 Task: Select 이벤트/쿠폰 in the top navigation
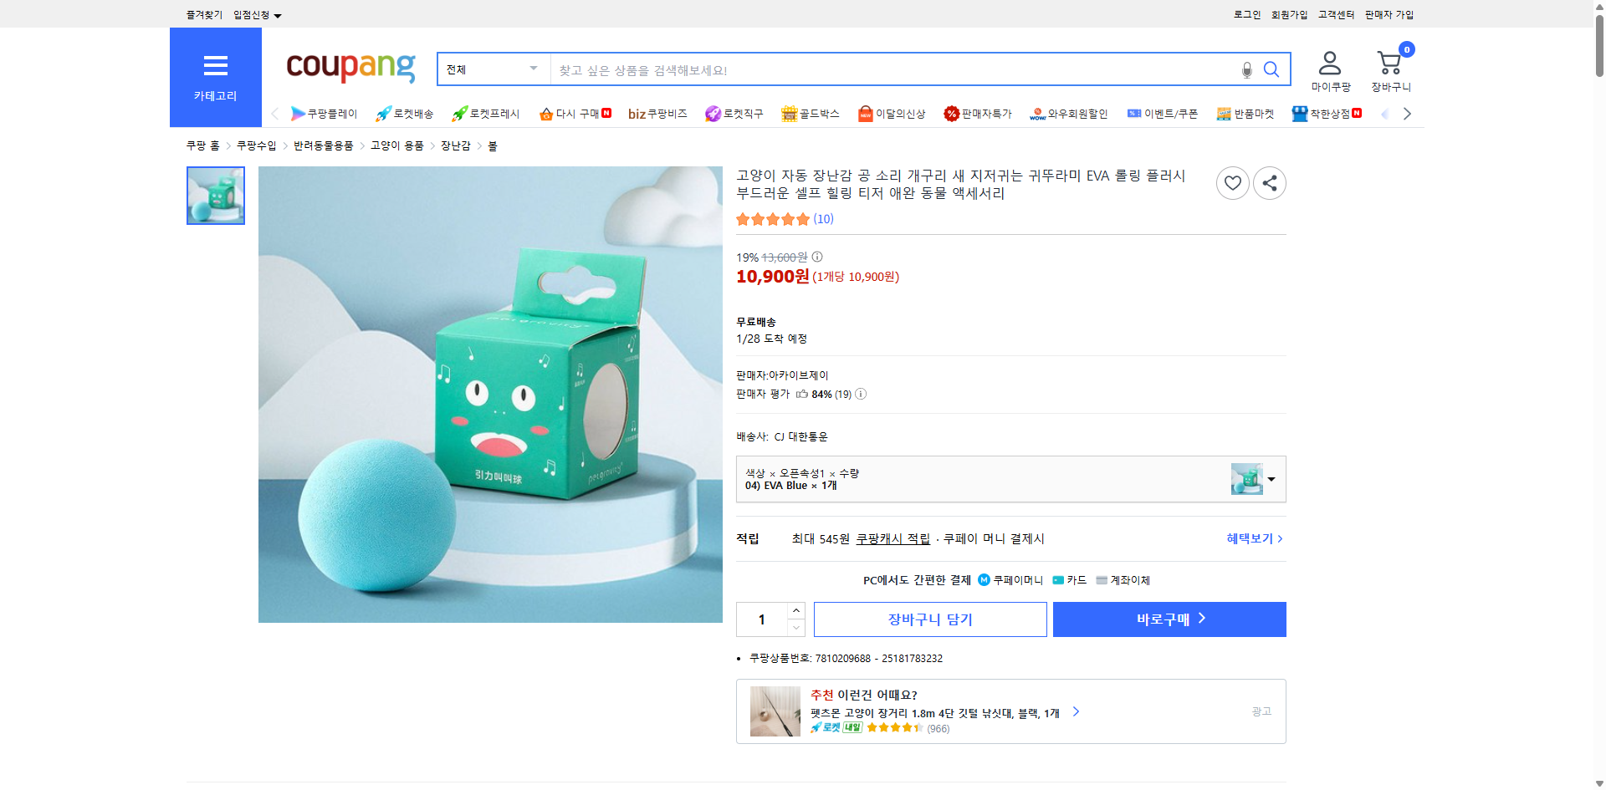coord(1163,113)
